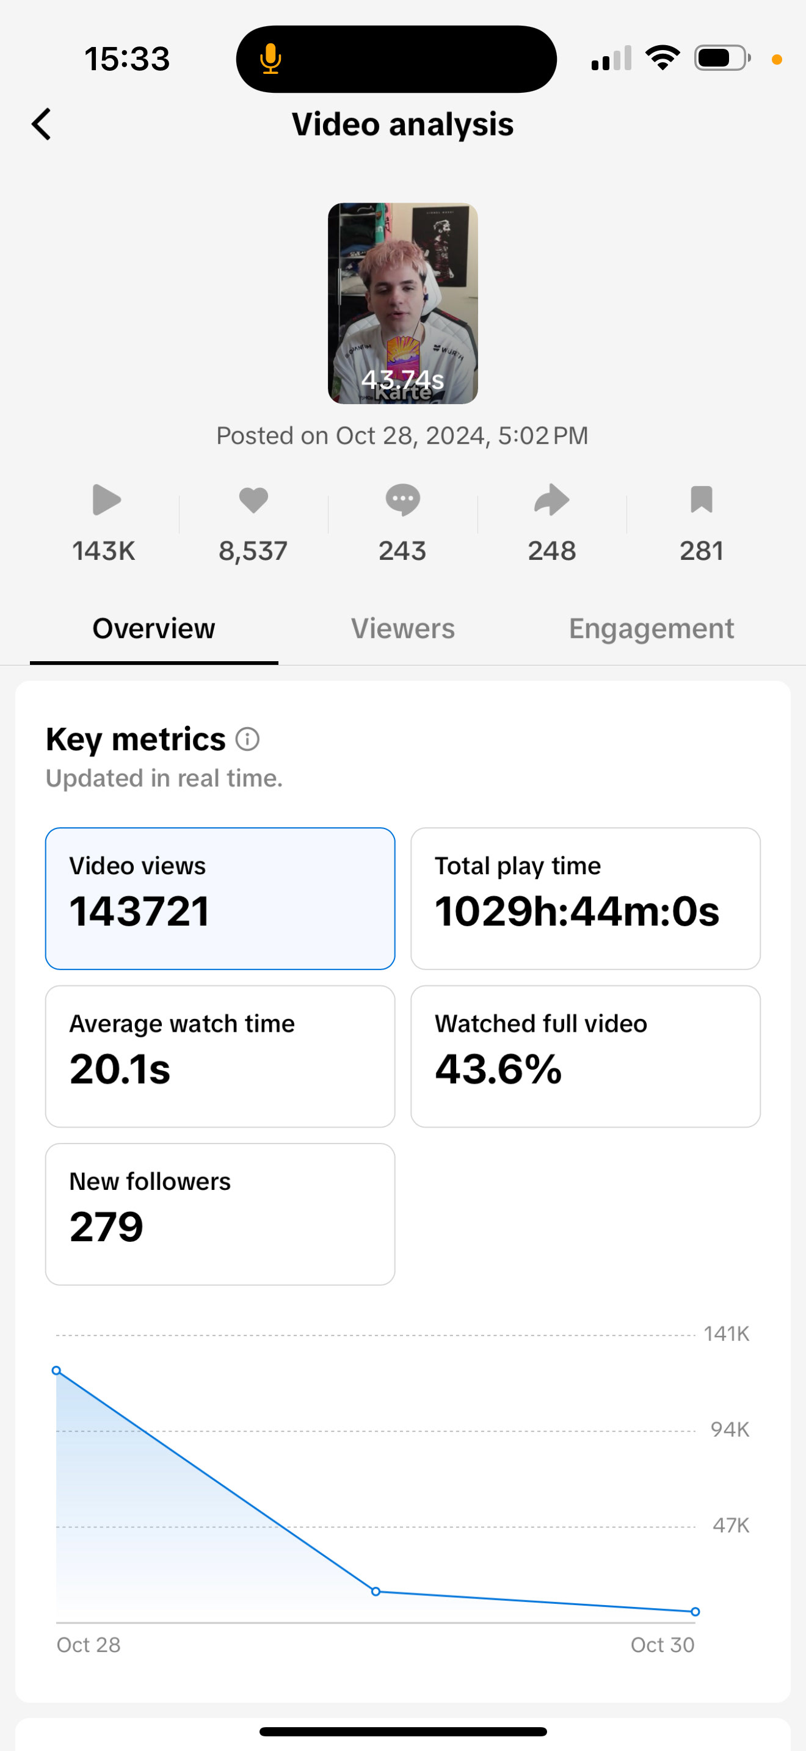Tap the share arrow icon
806x1751 pixels.
coord(551,500)
